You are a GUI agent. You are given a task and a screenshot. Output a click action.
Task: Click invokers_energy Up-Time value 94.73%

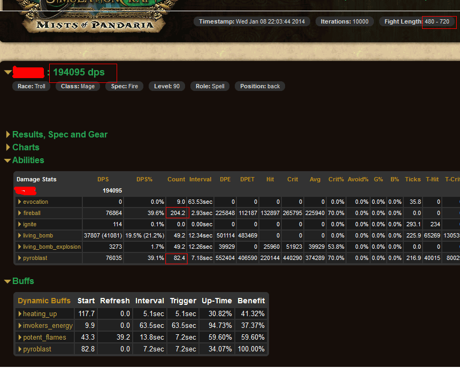[220, 325]
